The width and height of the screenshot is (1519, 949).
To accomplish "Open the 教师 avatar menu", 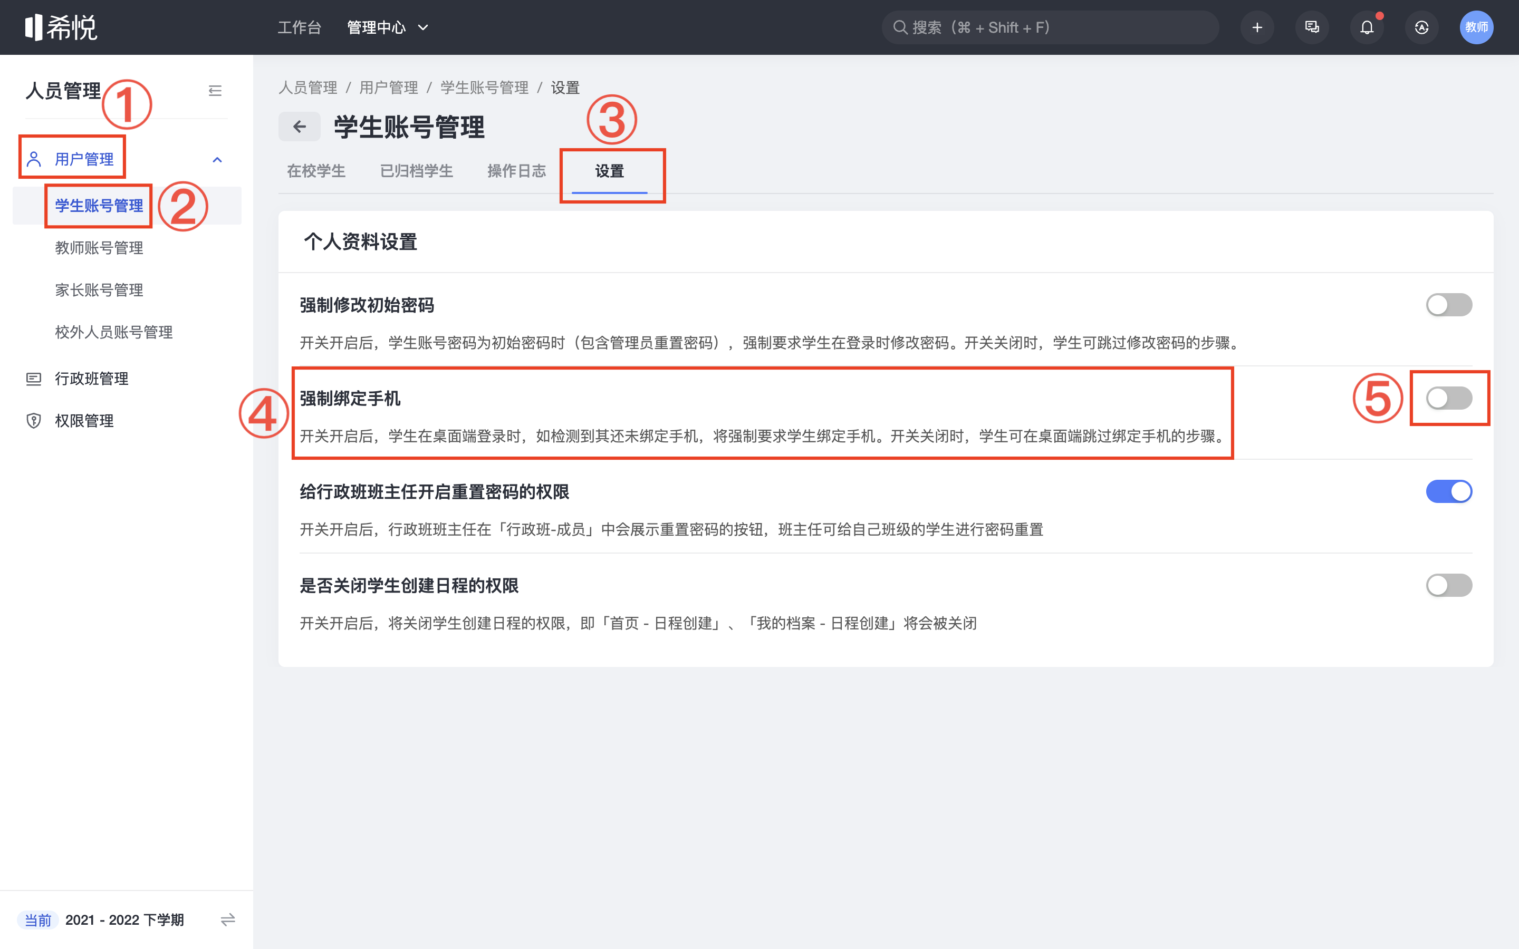I will 1476,27.
